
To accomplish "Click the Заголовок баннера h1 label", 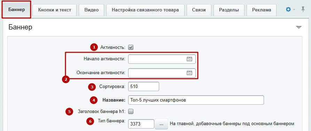I will pos(102,112).
